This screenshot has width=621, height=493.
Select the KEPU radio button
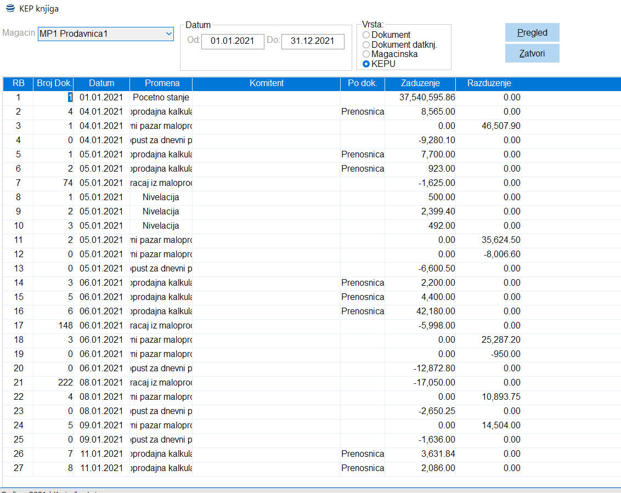[366, 64]
